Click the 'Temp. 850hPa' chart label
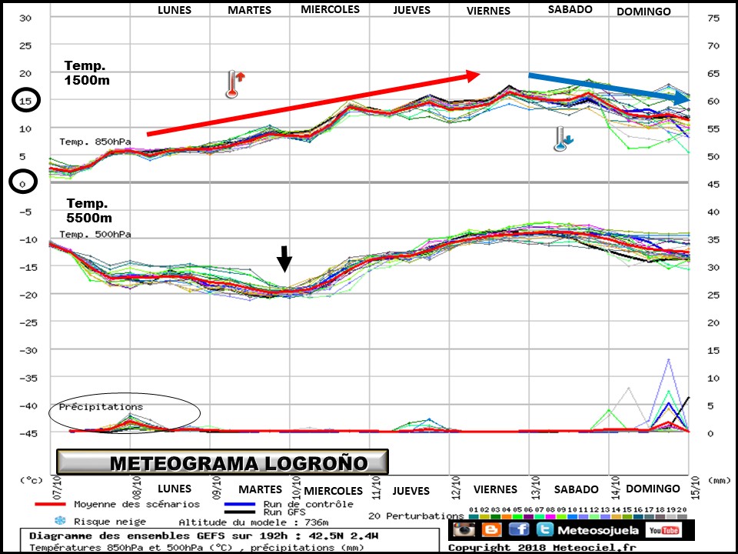Image resolution: width=738 pixels, height=554 pixels. coord(95,142)
